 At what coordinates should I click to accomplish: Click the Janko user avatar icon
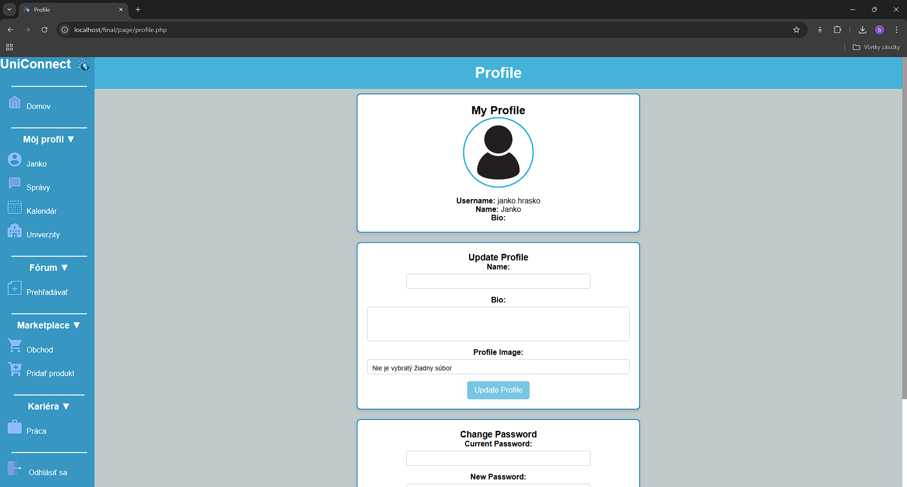(x=15, y=160)
